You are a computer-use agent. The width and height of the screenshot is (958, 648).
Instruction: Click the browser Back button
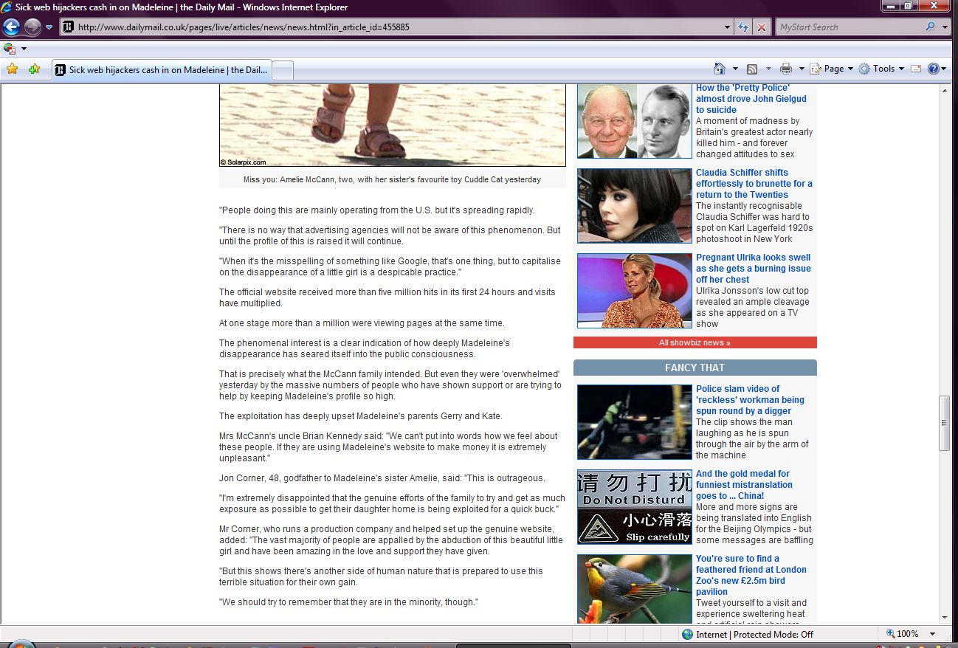12,27
